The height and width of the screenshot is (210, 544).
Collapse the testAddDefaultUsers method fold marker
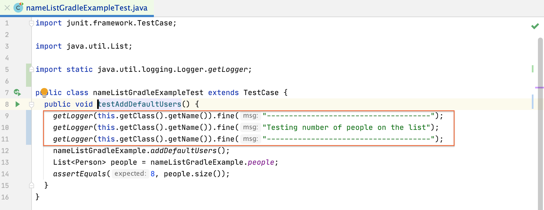(32, 104)
